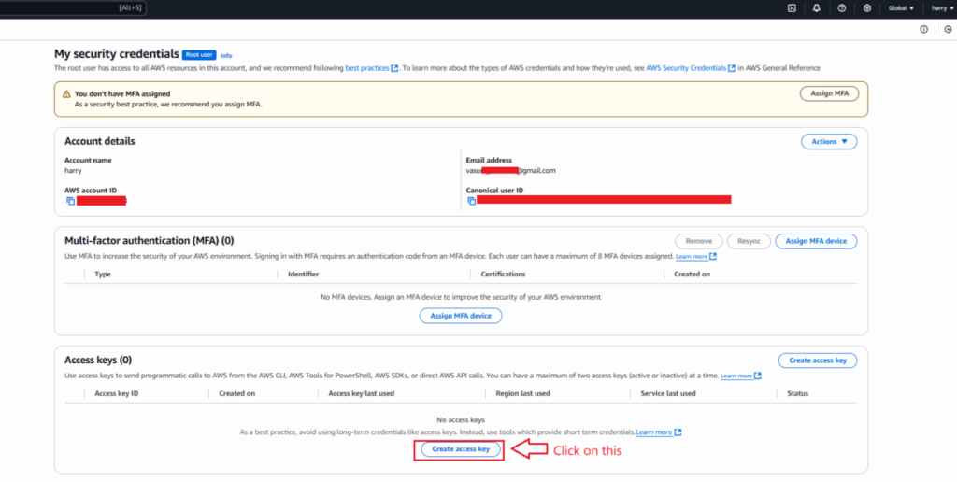The image size is (957, 482).
Task: Copy the Canonical user ID
Action: [x=471, y=201]
